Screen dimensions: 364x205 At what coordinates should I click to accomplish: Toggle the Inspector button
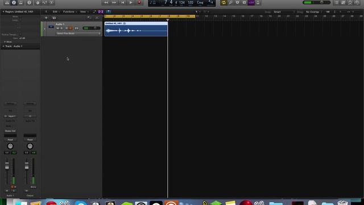pos(14,2)
